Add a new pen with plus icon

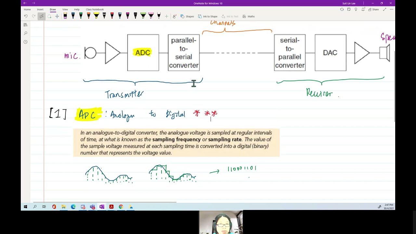166,16
